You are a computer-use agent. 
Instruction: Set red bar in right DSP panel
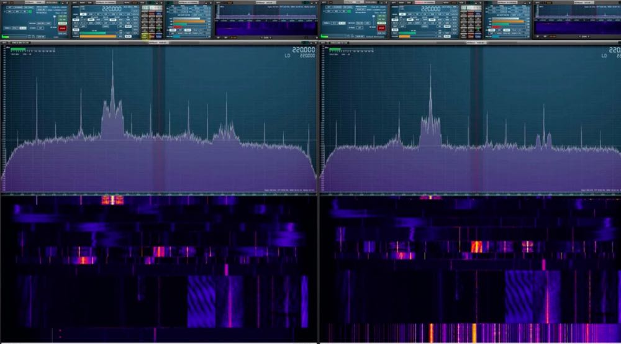pyautogui.click(x=496, y=27)
